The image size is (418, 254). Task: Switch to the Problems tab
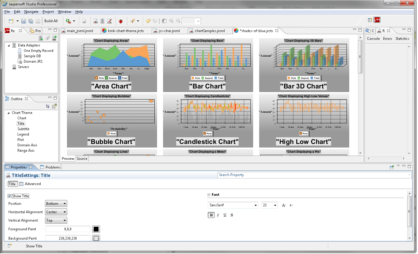tap(50, 167)
